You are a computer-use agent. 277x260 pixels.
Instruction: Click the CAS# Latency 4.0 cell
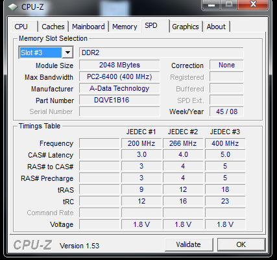point(183,155)
